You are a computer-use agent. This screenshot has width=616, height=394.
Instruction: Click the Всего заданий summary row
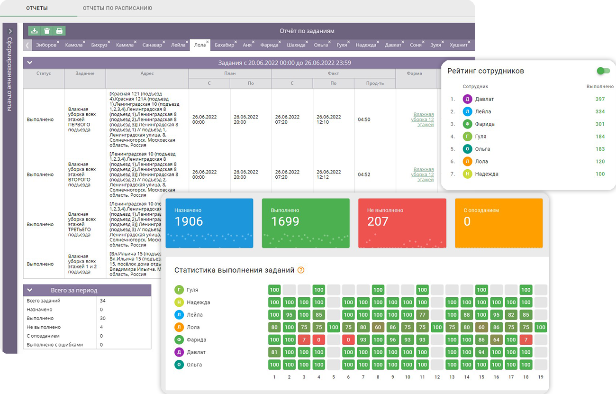[87, 301]
